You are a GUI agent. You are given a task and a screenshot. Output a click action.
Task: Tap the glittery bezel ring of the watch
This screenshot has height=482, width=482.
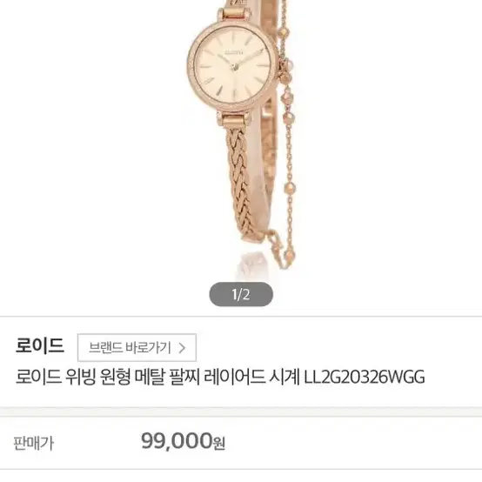click(191, 66)
